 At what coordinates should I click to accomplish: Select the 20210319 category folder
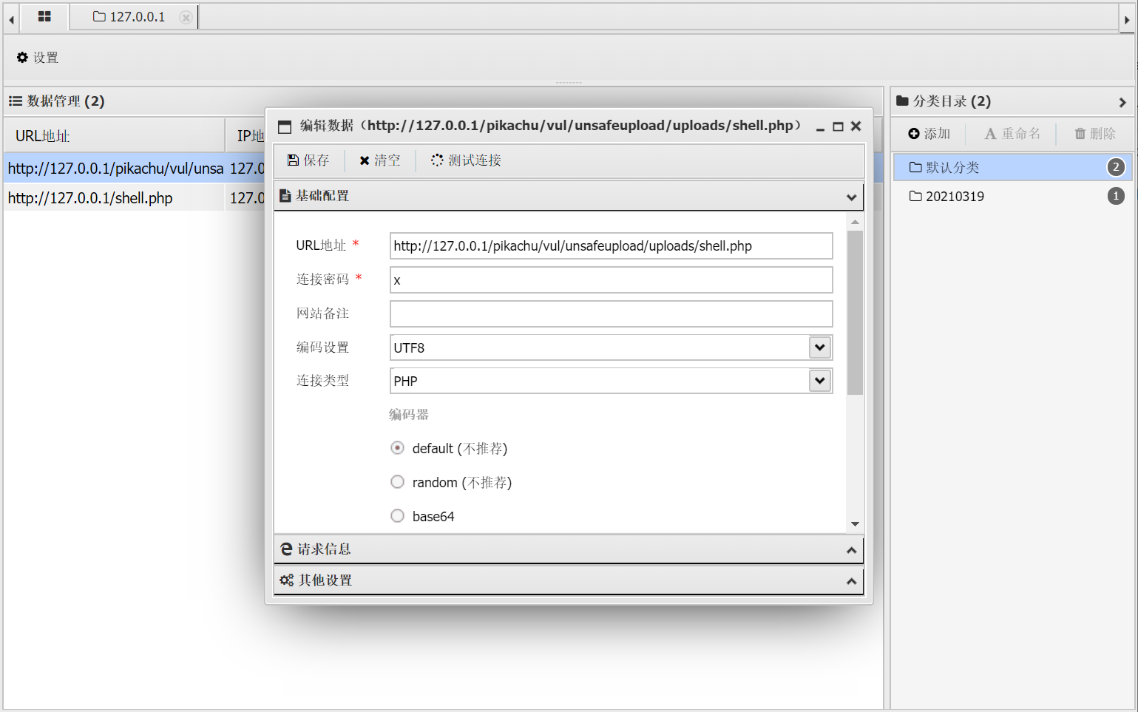coord(1012,196)
